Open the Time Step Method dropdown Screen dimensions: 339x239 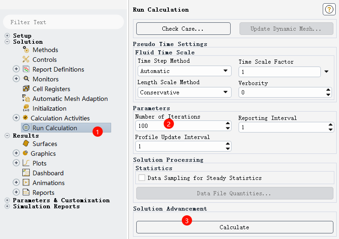tap(185, 71)
